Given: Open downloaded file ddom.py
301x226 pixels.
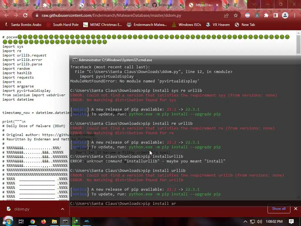Looking at the screenshot, I should pyautogui.click(x=18, y=209).
